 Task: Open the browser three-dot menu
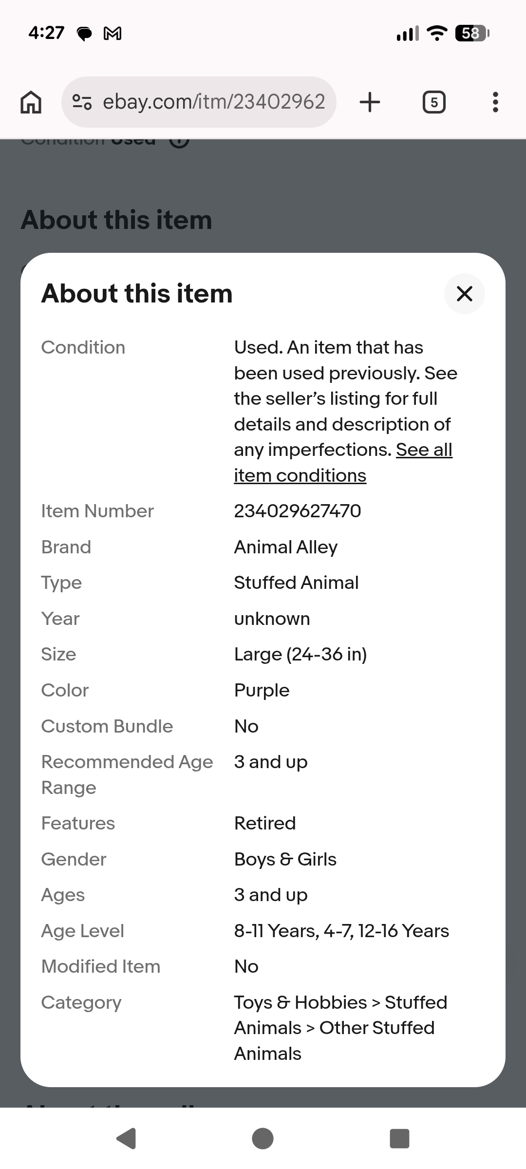(x=495, y=102)
